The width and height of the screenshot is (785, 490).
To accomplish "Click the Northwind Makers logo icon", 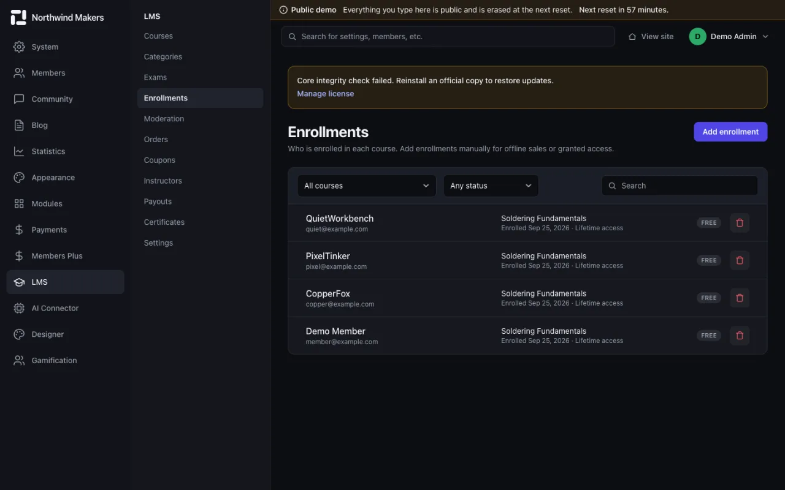I will tap(18, 17).
